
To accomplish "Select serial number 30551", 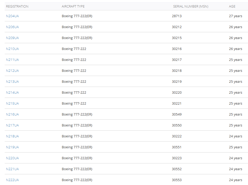I will pos(177,147).
